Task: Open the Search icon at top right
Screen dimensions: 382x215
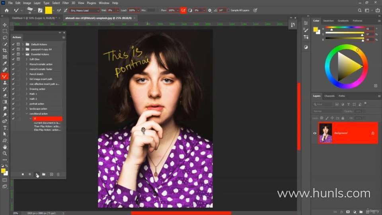Action: pyautogui.click(x=360, y=10)
